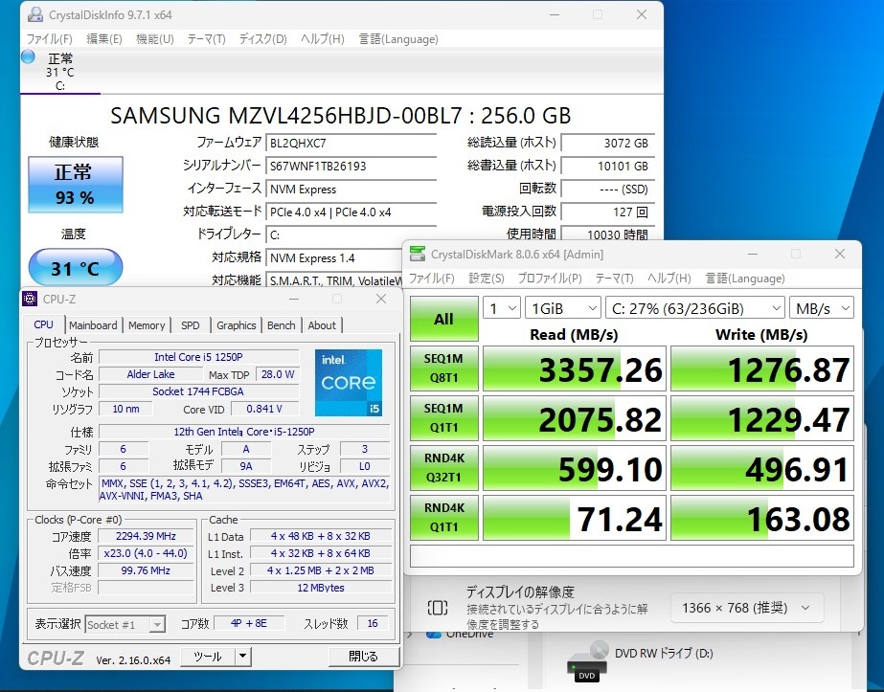Open 編集(E) menu in CrystalDiskInfo
The image size is (884, 692).
click(x=104, y=39)
